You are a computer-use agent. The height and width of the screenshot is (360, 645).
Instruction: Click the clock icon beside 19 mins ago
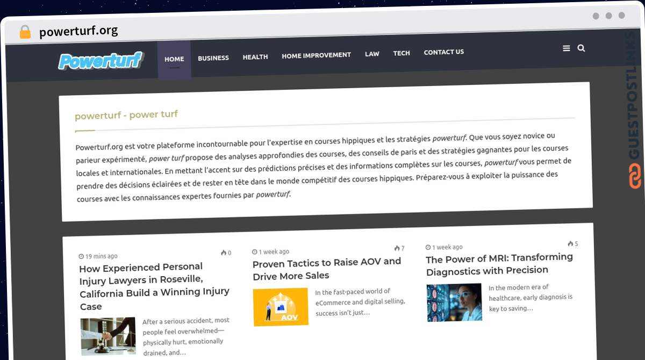tap(81, 256)
